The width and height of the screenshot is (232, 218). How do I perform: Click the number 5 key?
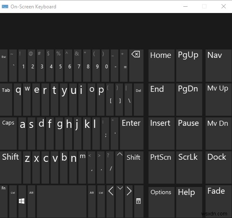pyautogui.click(x=59, y=65)
